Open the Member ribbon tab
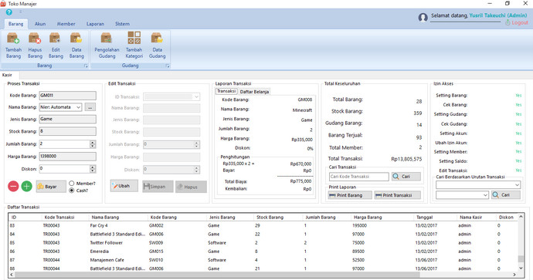Screen dimensions: 533x280 click(x=66, y=24)
